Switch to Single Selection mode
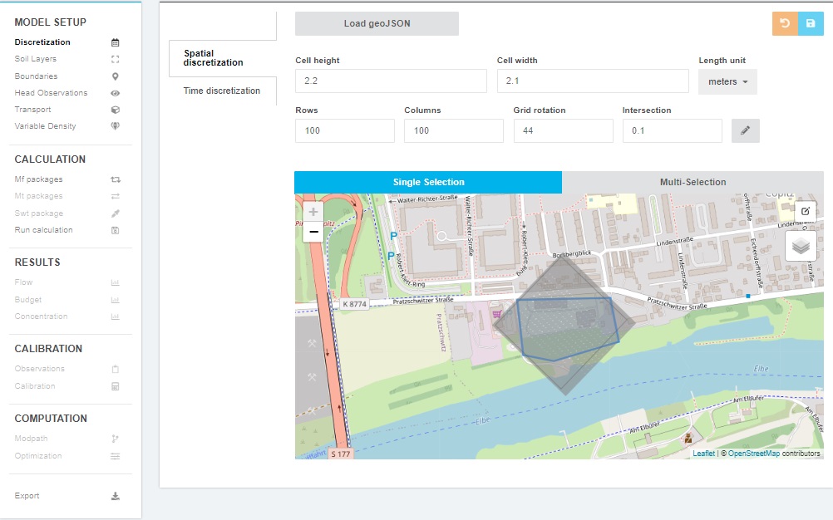 click(x=427, y=182)
